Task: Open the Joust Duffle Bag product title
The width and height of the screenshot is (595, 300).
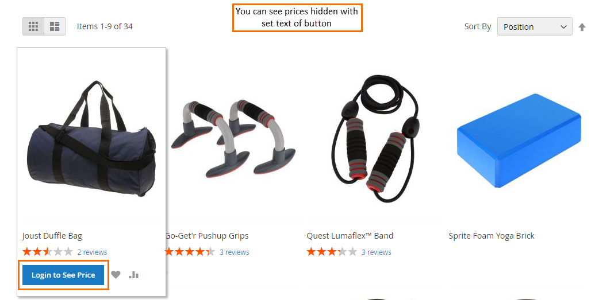Action: click(52, 236)
